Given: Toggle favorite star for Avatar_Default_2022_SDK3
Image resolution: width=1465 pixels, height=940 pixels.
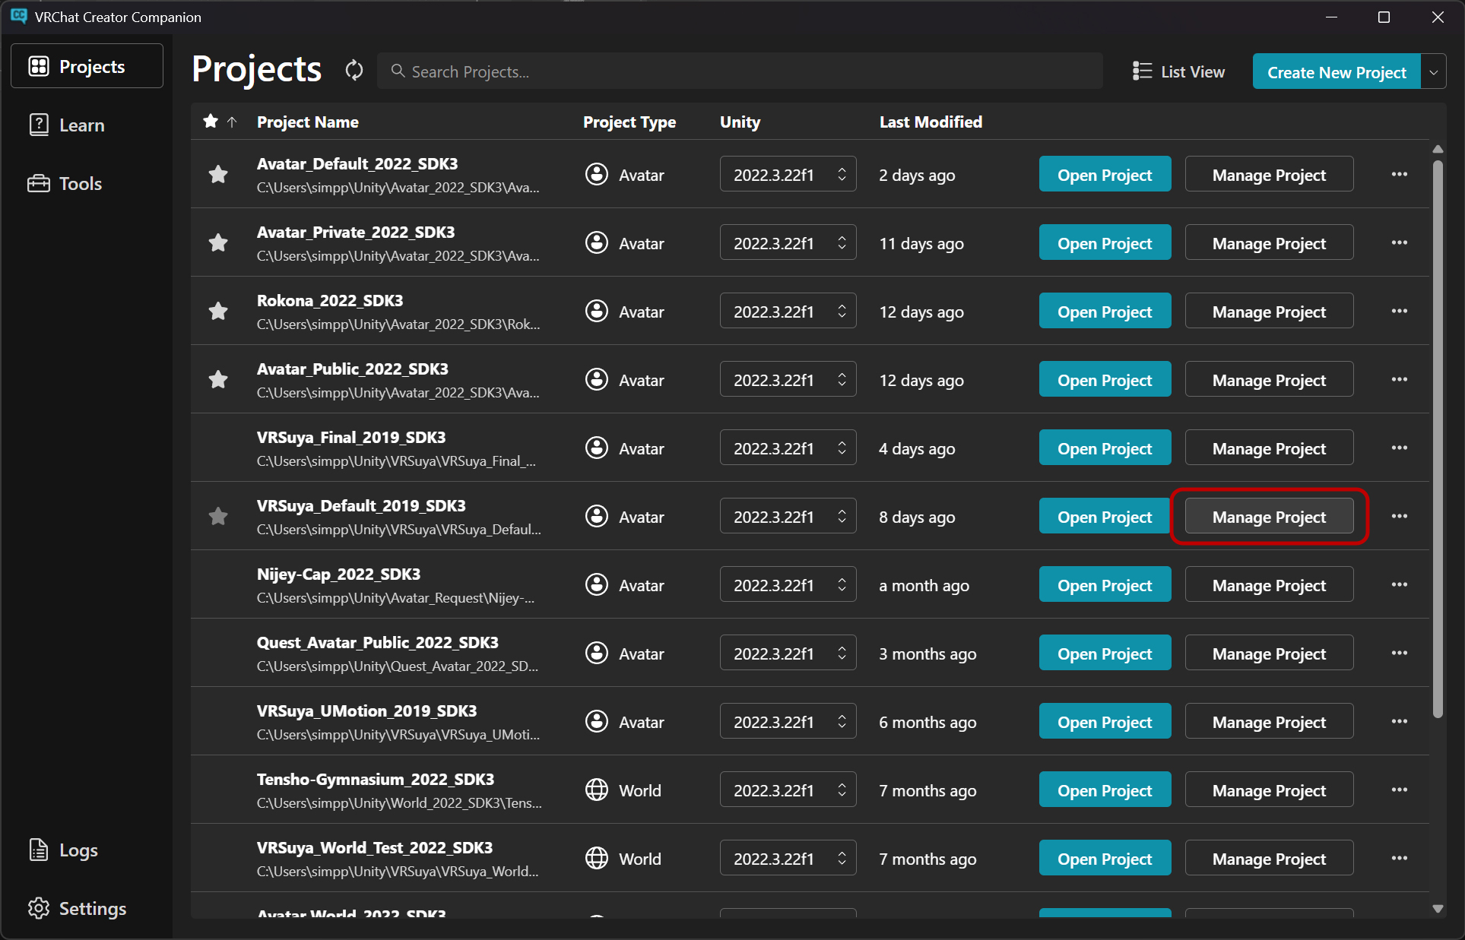Looking at the screenshot, I should [x=218, y=175].
